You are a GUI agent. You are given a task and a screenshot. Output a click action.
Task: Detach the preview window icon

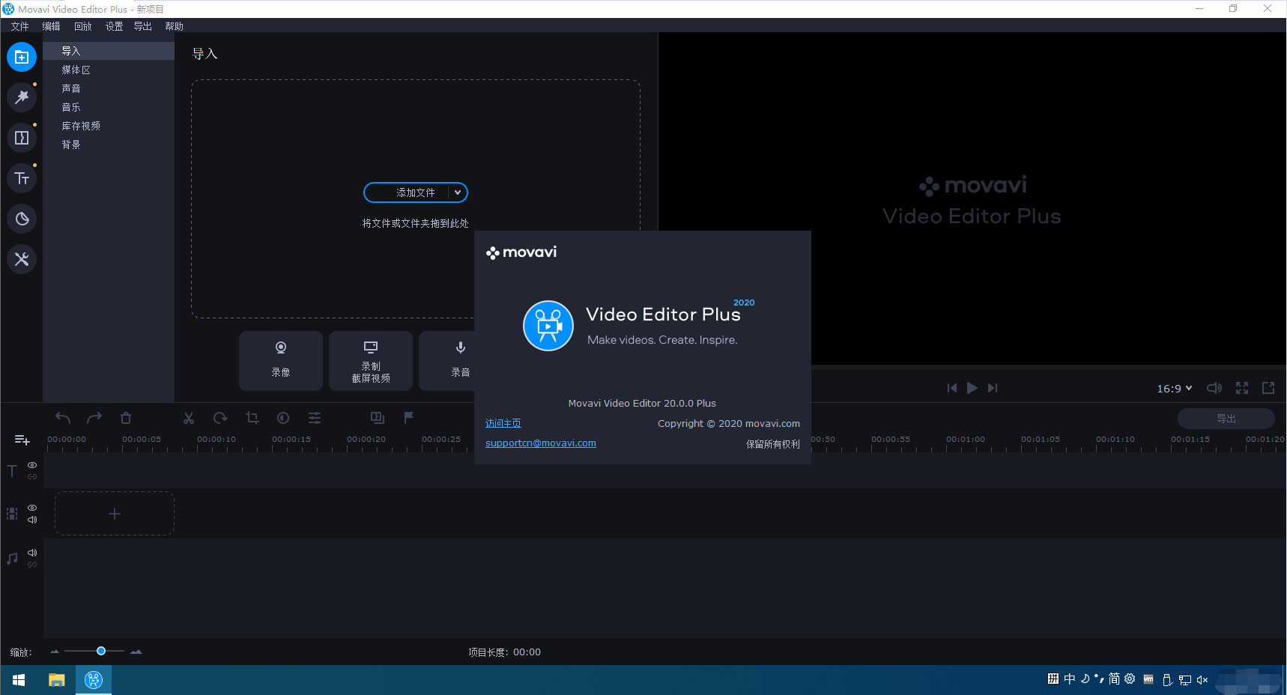click(x=1268, y=388)
